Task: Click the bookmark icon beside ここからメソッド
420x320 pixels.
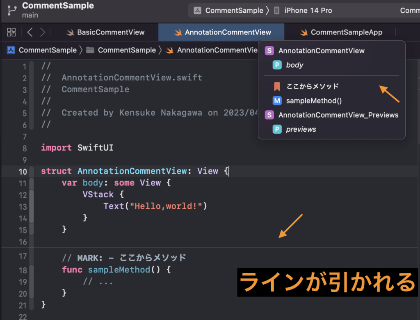Action: pyautogui.click(x=277, y=86)
